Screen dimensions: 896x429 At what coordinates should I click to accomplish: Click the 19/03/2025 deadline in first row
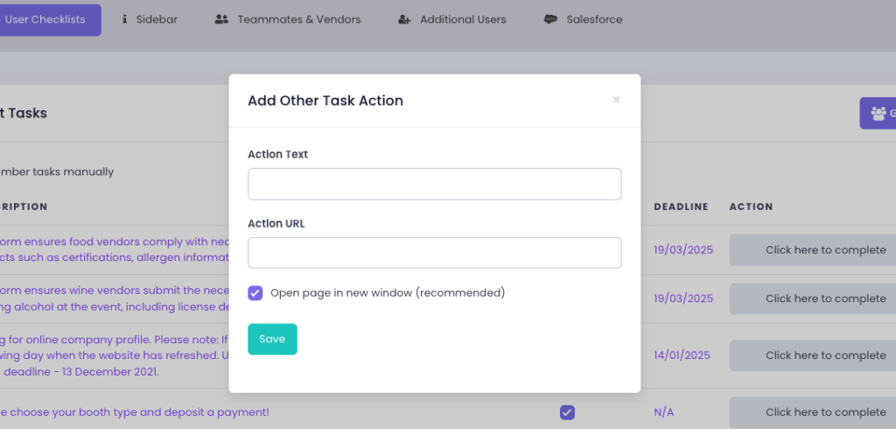(683, 250)
